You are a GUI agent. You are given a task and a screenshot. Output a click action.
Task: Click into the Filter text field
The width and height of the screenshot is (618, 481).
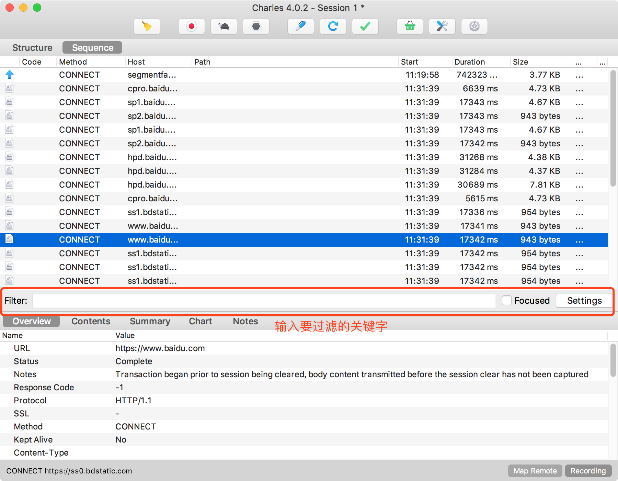pos(264,301)
